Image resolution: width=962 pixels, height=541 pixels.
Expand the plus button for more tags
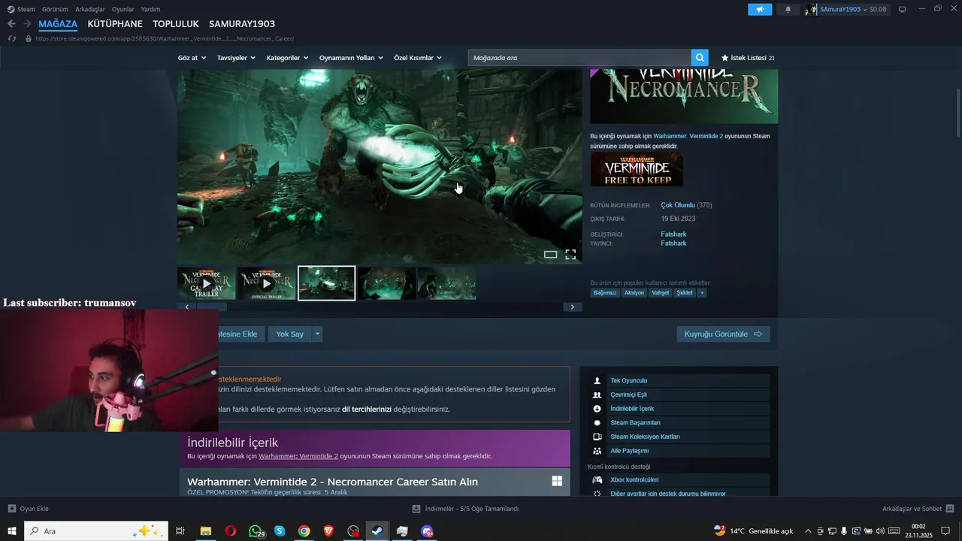click(702, 292)
